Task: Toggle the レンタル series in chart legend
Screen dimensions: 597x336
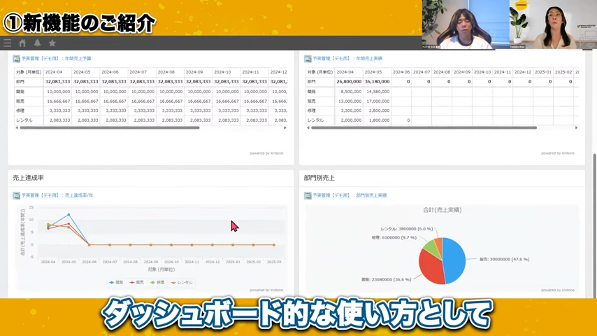Action: (x=182, y=283)
